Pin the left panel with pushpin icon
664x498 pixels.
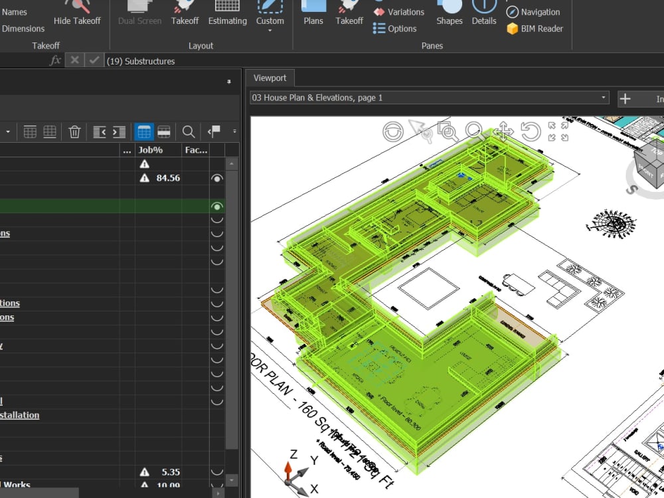coord(229,81)
